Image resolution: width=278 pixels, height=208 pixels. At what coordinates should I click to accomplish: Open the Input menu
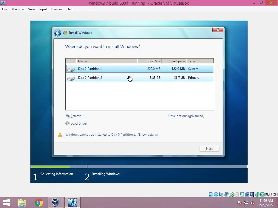(x=43, y=9)
